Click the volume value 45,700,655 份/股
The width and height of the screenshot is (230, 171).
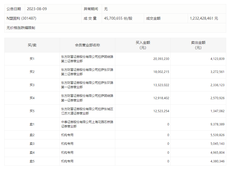118,18
